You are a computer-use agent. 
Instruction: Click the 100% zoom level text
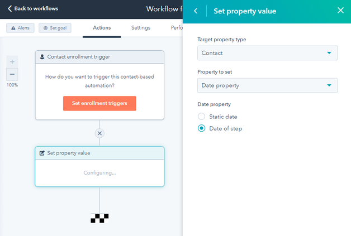12,85
